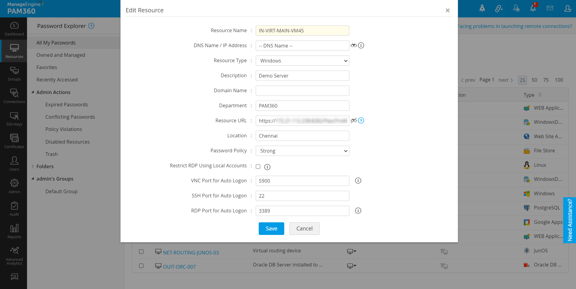Switch to the Trash view
Viewport: 576px width, 289px height.
[x=51, y=154]
